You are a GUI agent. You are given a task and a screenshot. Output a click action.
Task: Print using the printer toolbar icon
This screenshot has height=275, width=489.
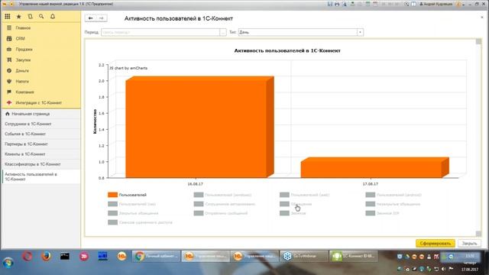point(337,4)
